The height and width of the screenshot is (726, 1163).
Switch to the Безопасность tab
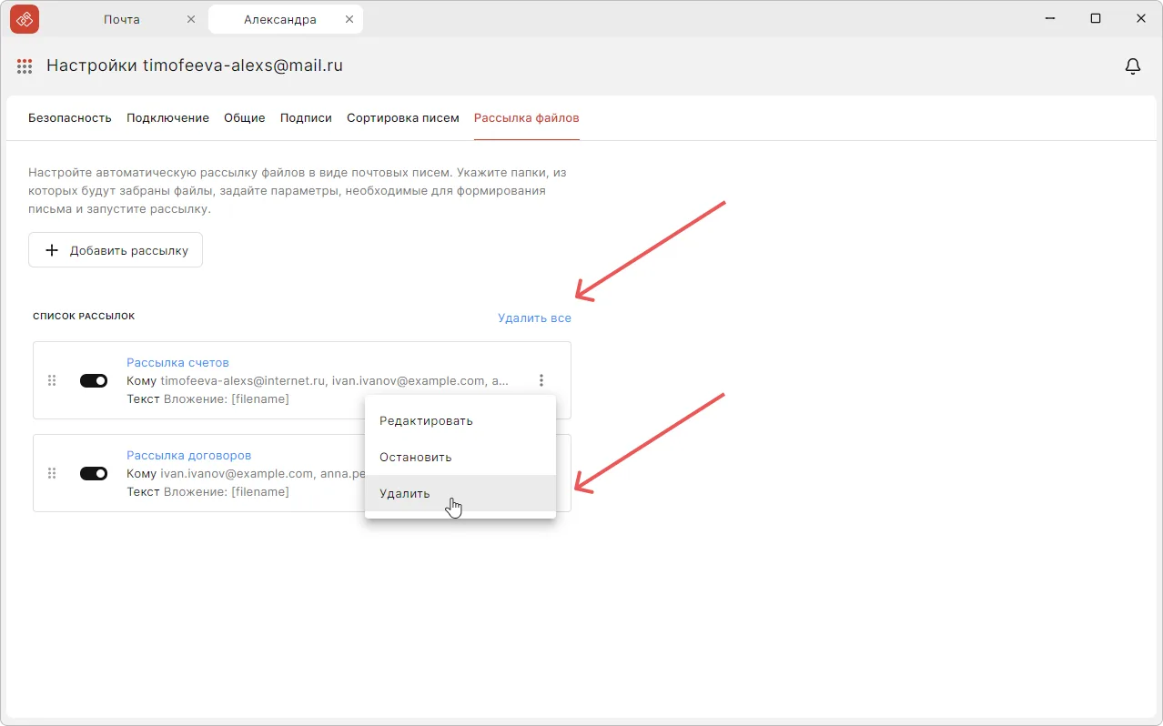(70, 118)
